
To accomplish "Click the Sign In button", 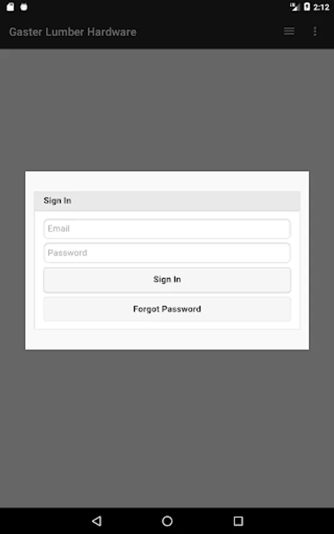I will coord(167,280).
